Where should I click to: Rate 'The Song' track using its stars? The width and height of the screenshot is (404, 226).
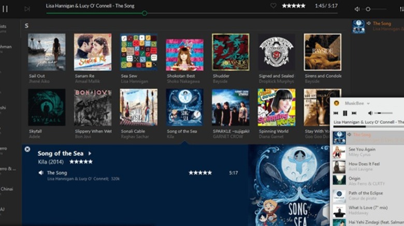point(200,173)
